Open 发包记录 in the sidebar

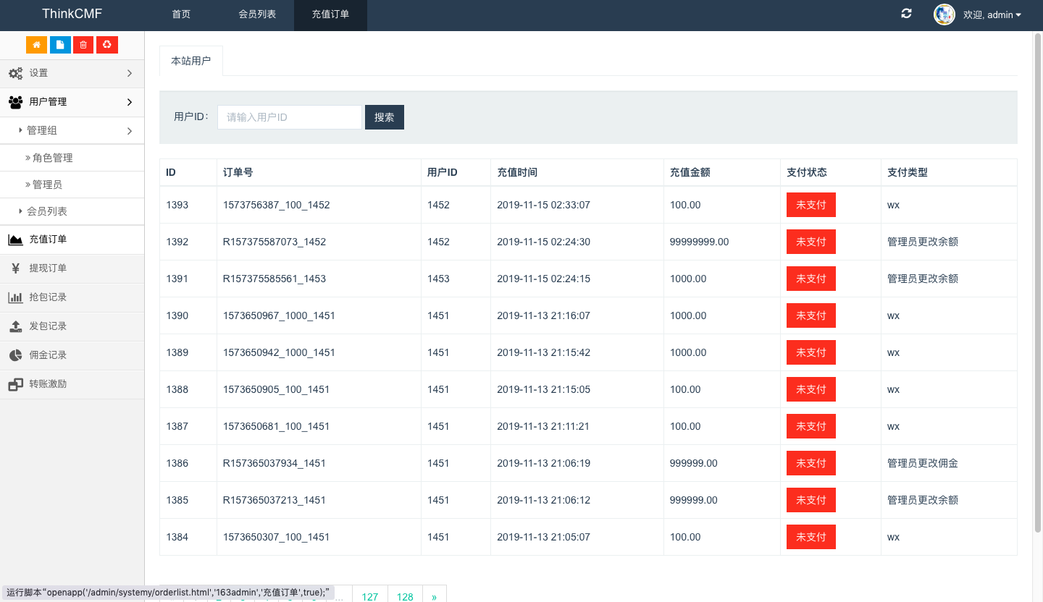point(48,326)
